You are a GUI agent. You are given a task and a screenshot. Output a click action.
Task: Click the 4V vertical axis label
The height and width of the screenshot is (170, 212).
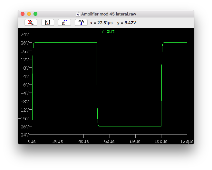(26, 76)
